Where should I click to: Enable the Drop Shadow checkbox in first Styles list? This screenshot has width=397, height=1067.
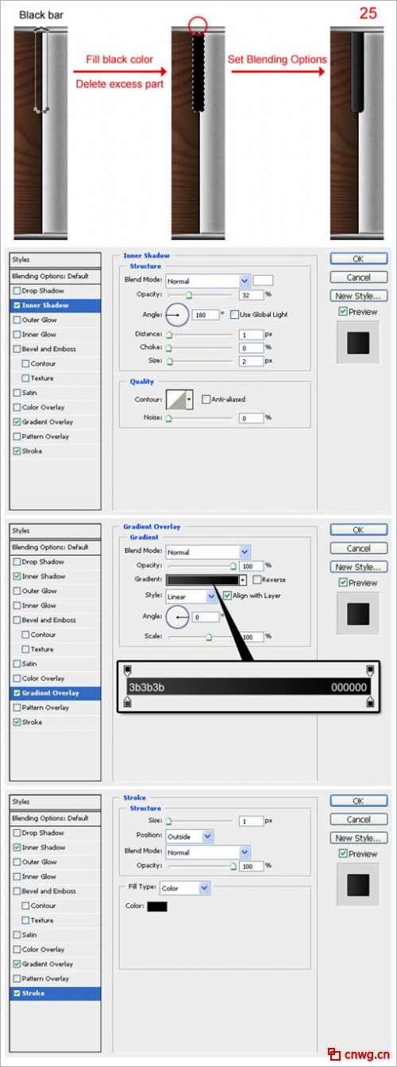pyautogui.click(x=17, y=291)
